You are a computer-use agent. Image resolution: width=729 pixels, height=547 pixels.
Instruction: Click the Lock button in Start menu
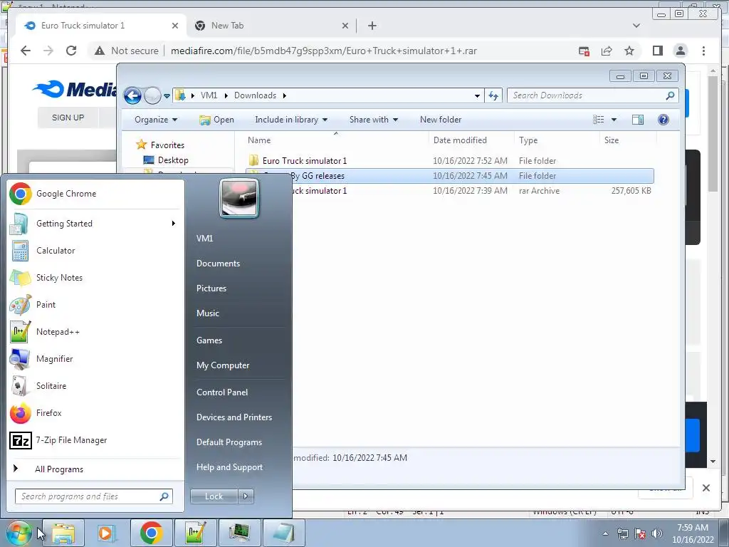214,496
